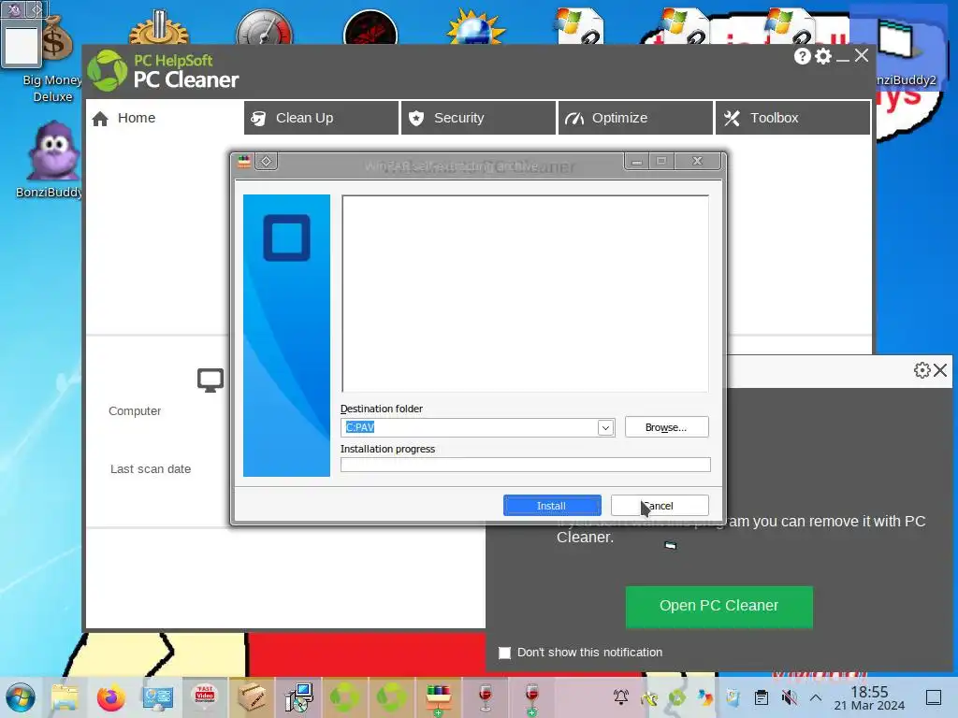
Task: Switch to the Toolbox tab
Action: pyautogui.click(x=792, y=118)
